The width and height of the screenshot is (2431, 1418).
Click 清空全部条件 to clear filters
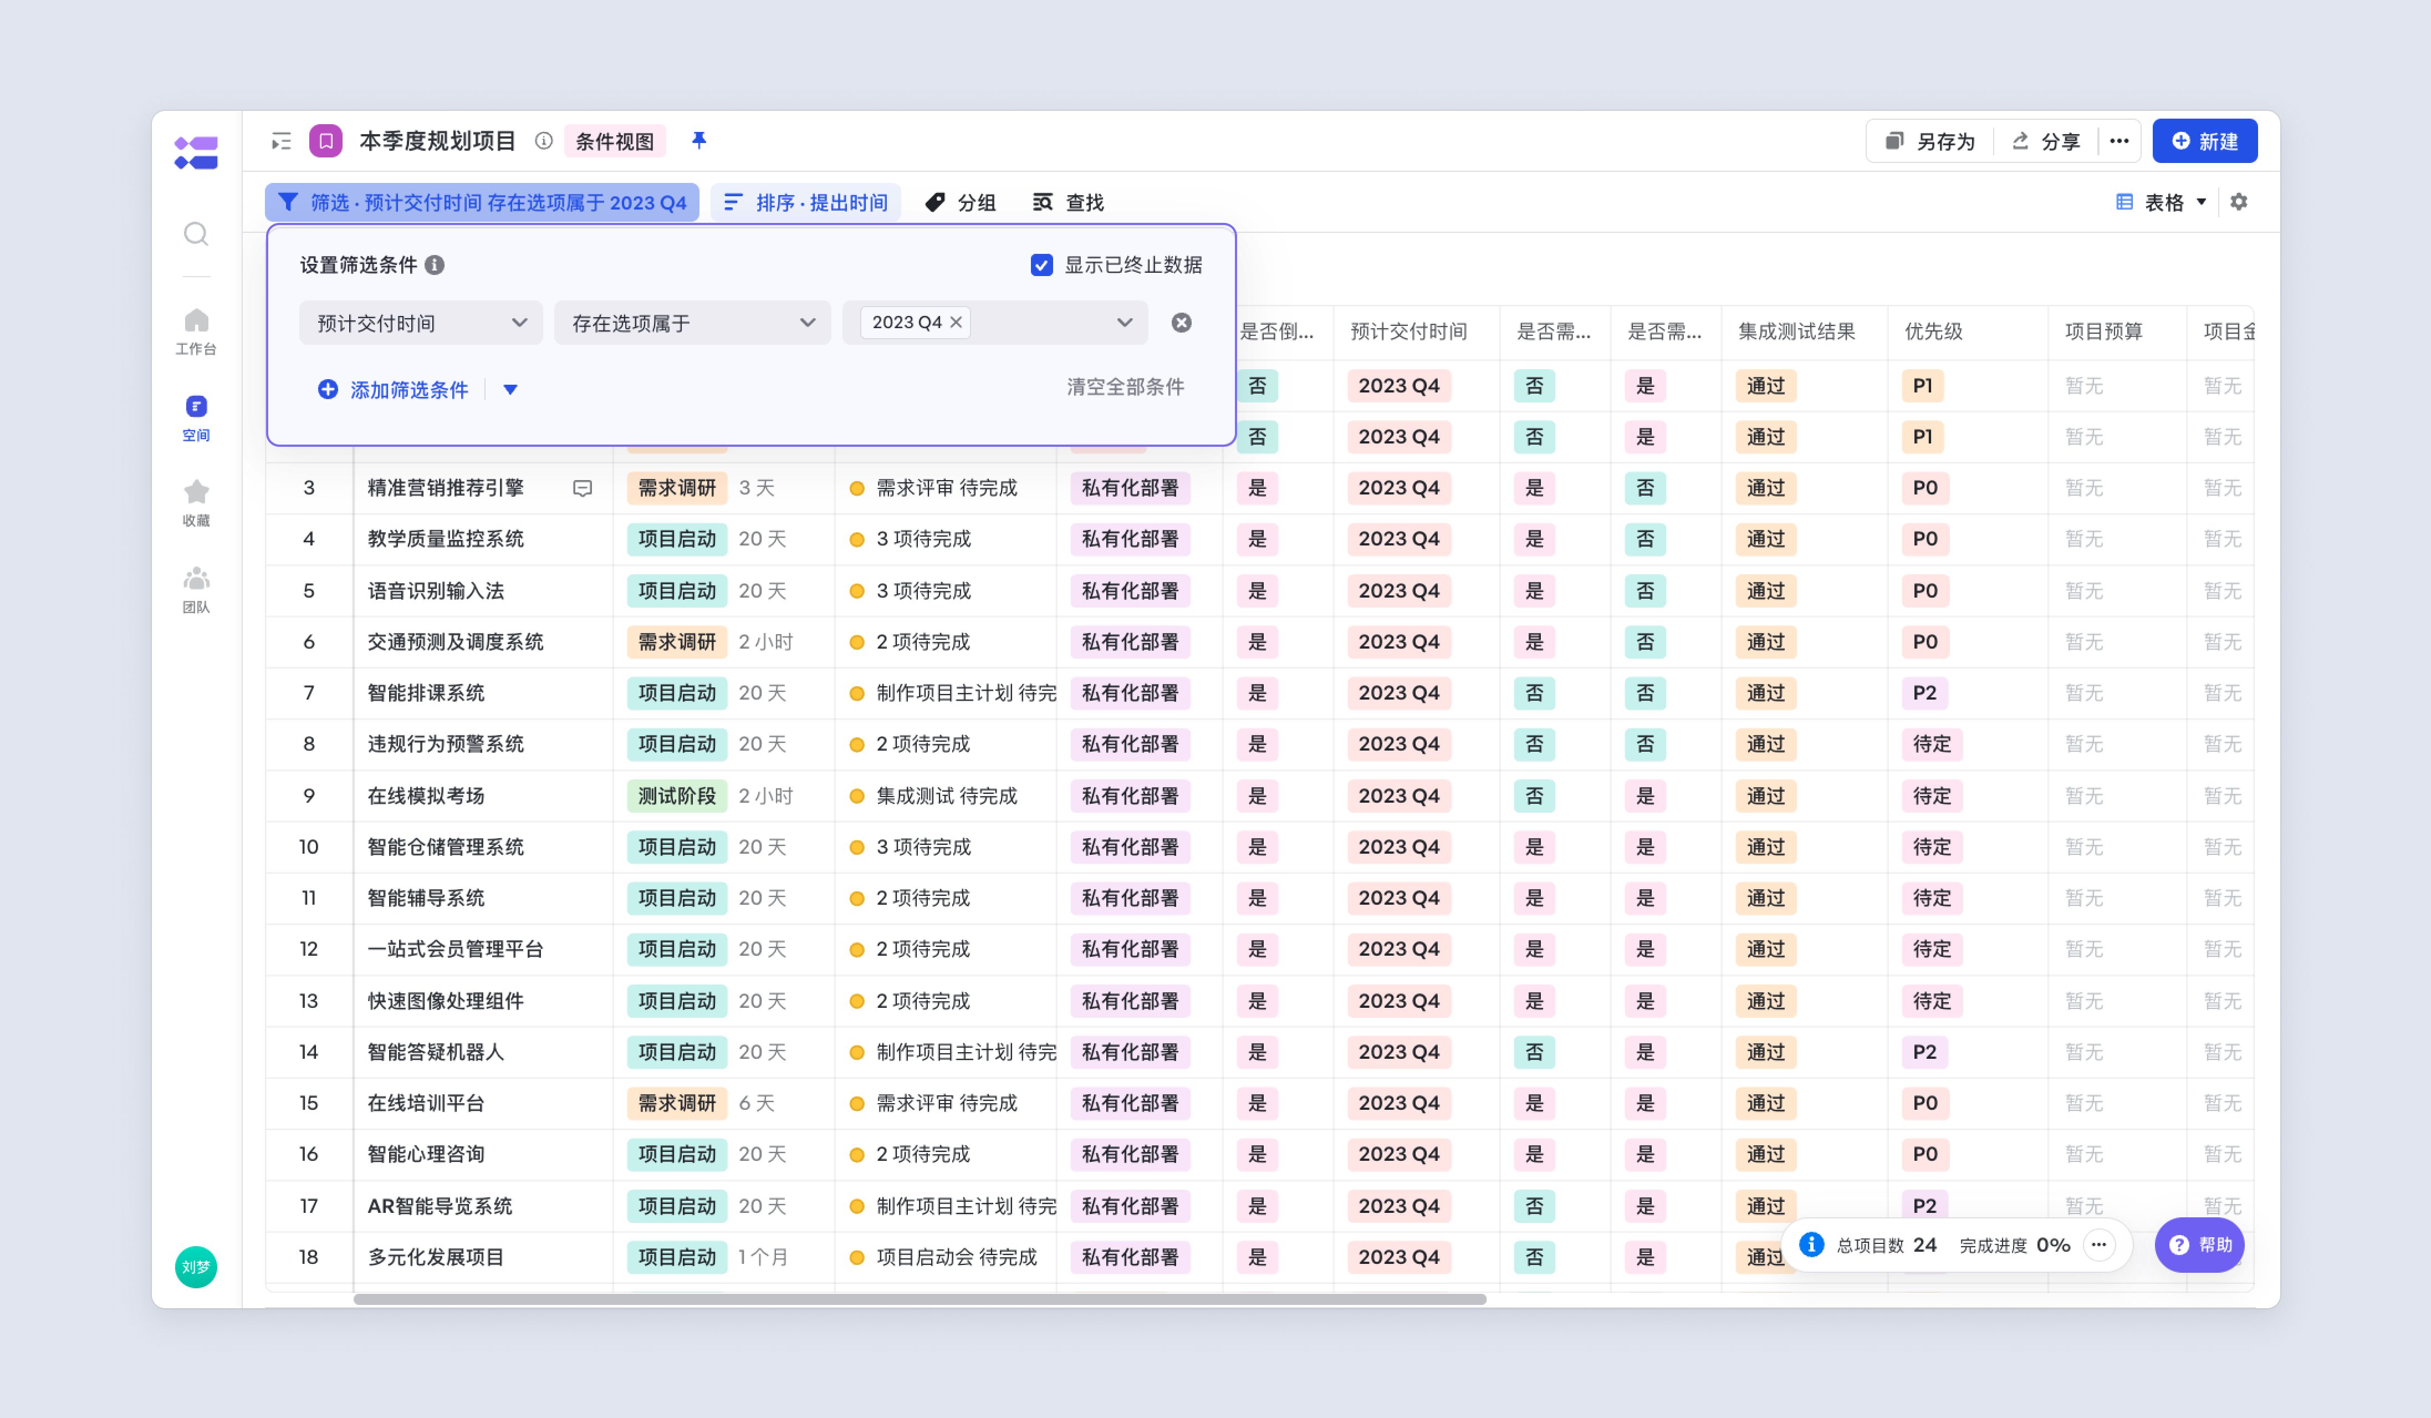1125,387
